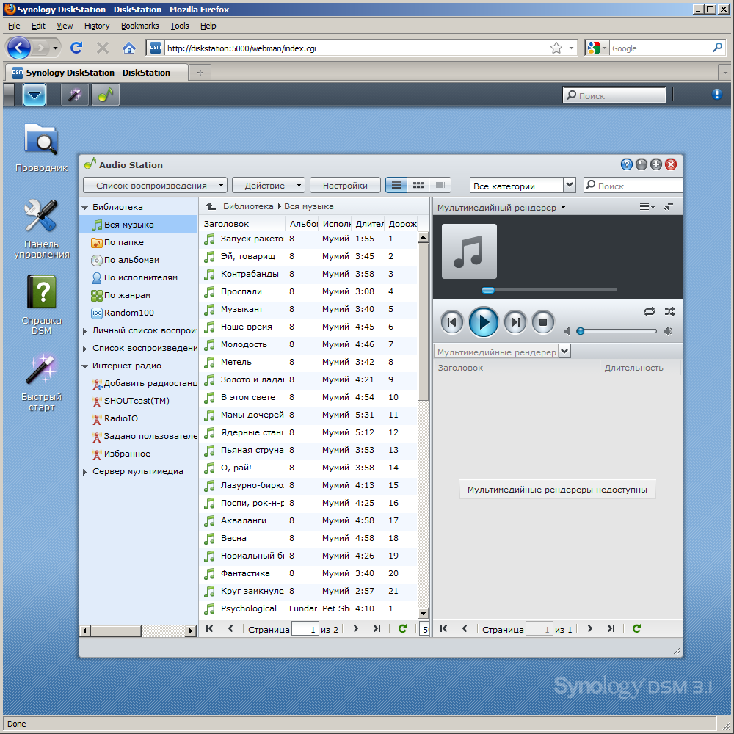Open Firefox History menu

[x=97, y=26]
